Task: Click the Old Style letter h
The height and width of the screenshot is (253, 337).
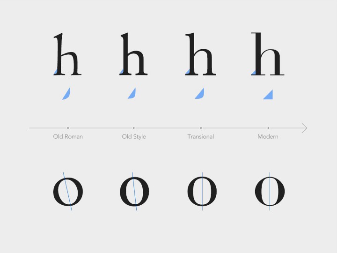Action: [133, 54]
